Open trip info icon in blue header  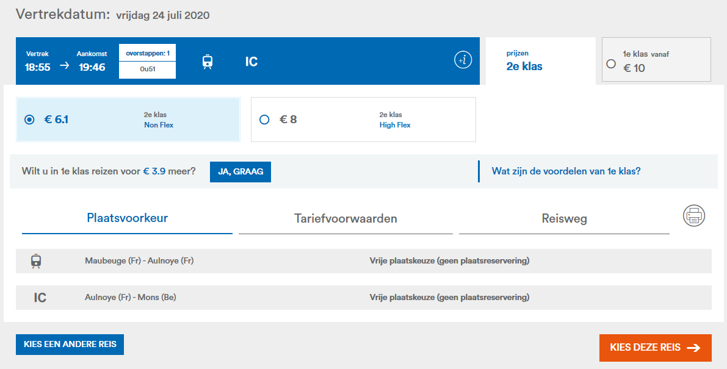click(463, 60)
